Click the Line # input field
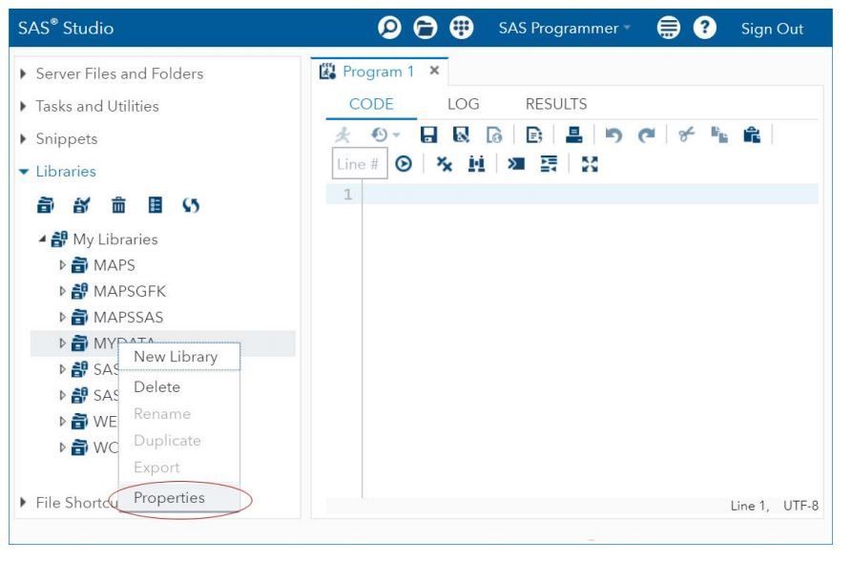Screen dimensions: 852x561 click(359, 164)
